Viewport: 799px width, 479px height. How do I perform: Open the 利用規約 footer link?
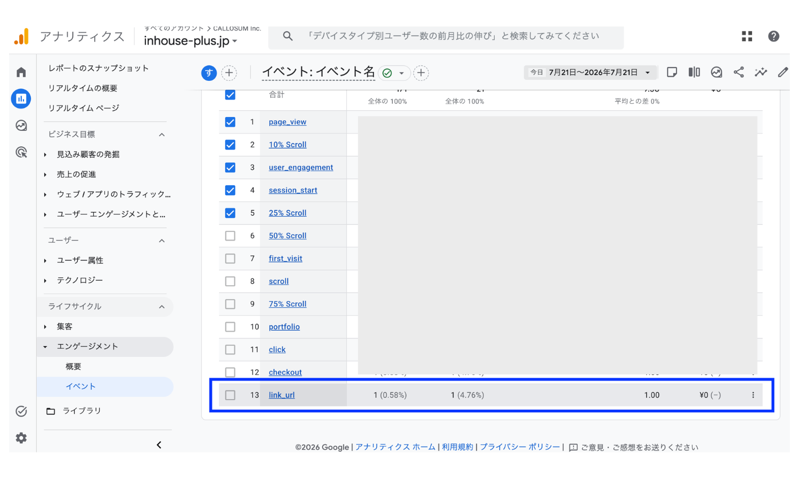[x=458, y=447]
